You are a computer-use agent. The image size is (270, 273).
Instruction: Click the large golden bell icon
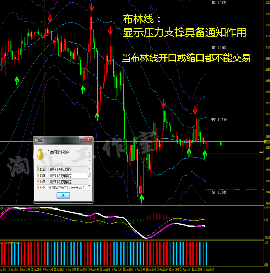click(x=40, y=154)
